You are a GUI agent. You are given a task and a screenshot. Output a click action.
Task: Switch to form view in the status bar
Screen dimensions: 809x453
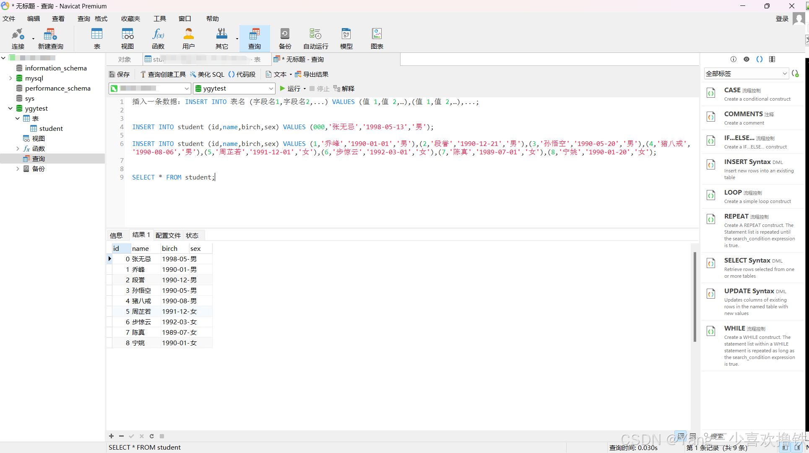(x=693, y=436)
